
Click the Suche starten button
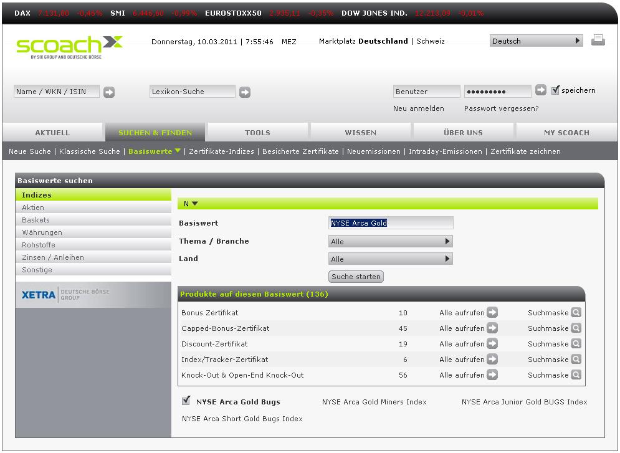[356, 277]
